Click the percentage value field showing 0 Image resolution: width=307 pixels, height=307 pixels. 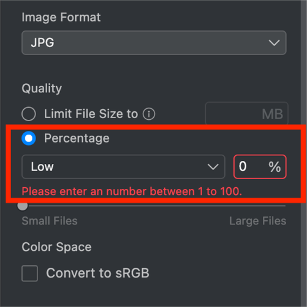coord(260,167)
